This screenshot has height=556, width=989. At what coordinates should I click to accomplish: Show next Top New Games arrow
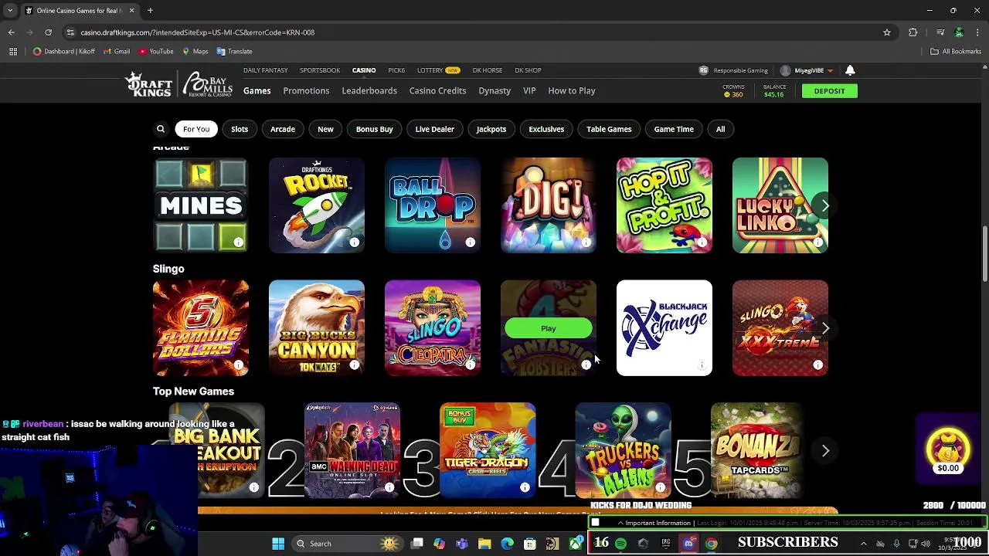tap(825, 451)
